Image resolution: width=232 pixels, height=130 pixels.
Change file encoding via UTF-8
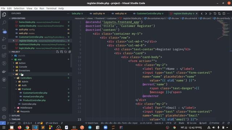(168, 123)
